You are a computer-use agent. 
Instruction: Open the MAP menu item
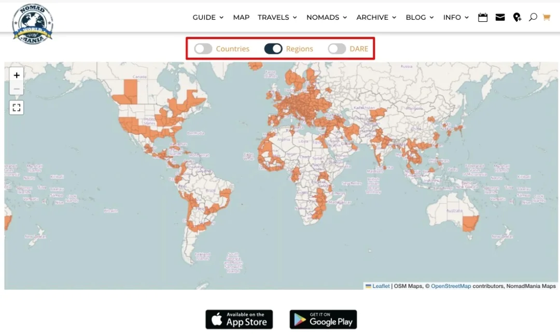click(241, 18)
